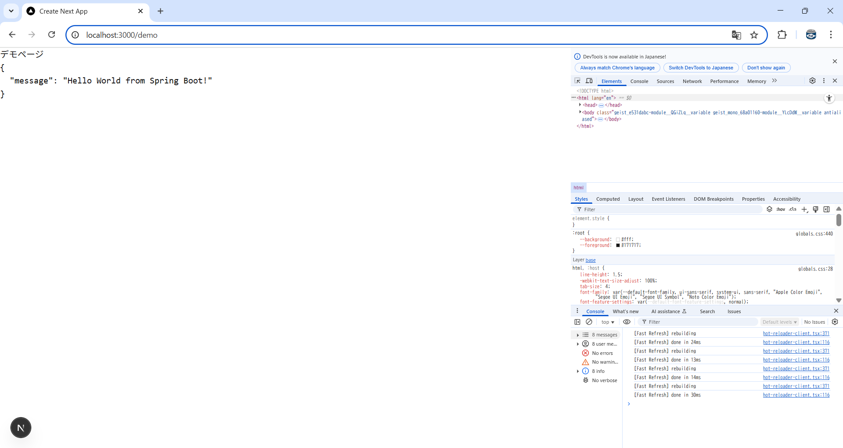
Task: Toggle the class editor with .cls
Action: pyautogui.click(x=793, y=209)
